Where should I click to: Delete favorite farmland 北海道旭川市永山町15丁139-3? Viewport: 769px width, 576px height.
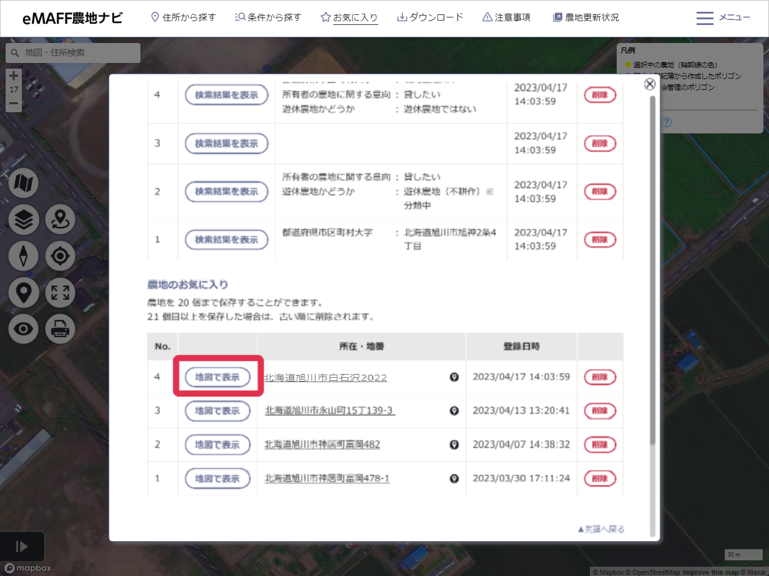point(600,411)
